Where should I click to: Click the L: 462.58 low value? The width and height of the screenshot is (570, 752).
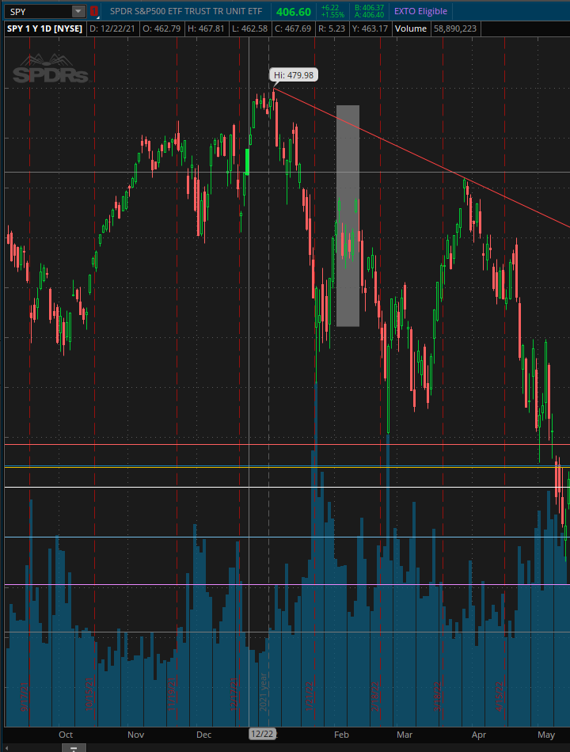(249, 28)
